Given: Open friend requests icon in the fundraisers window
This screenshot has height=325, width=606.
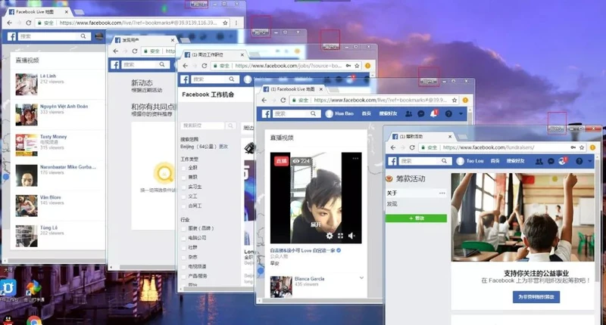Looking at the screenshot, I should pos(539,161).
